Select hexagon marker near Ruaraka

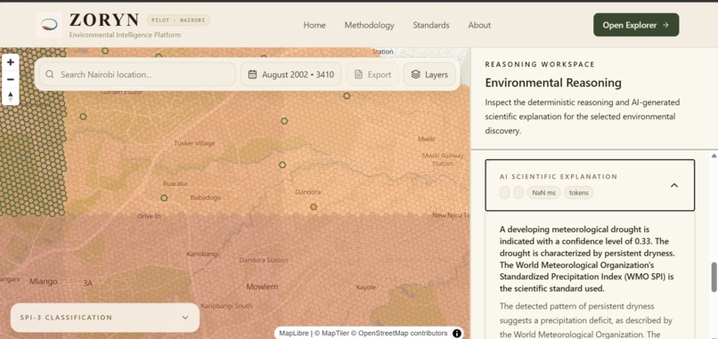click(x=164, y=198)
